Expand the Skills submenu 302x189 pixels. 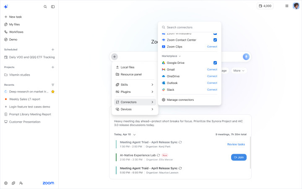click(135, 84)
